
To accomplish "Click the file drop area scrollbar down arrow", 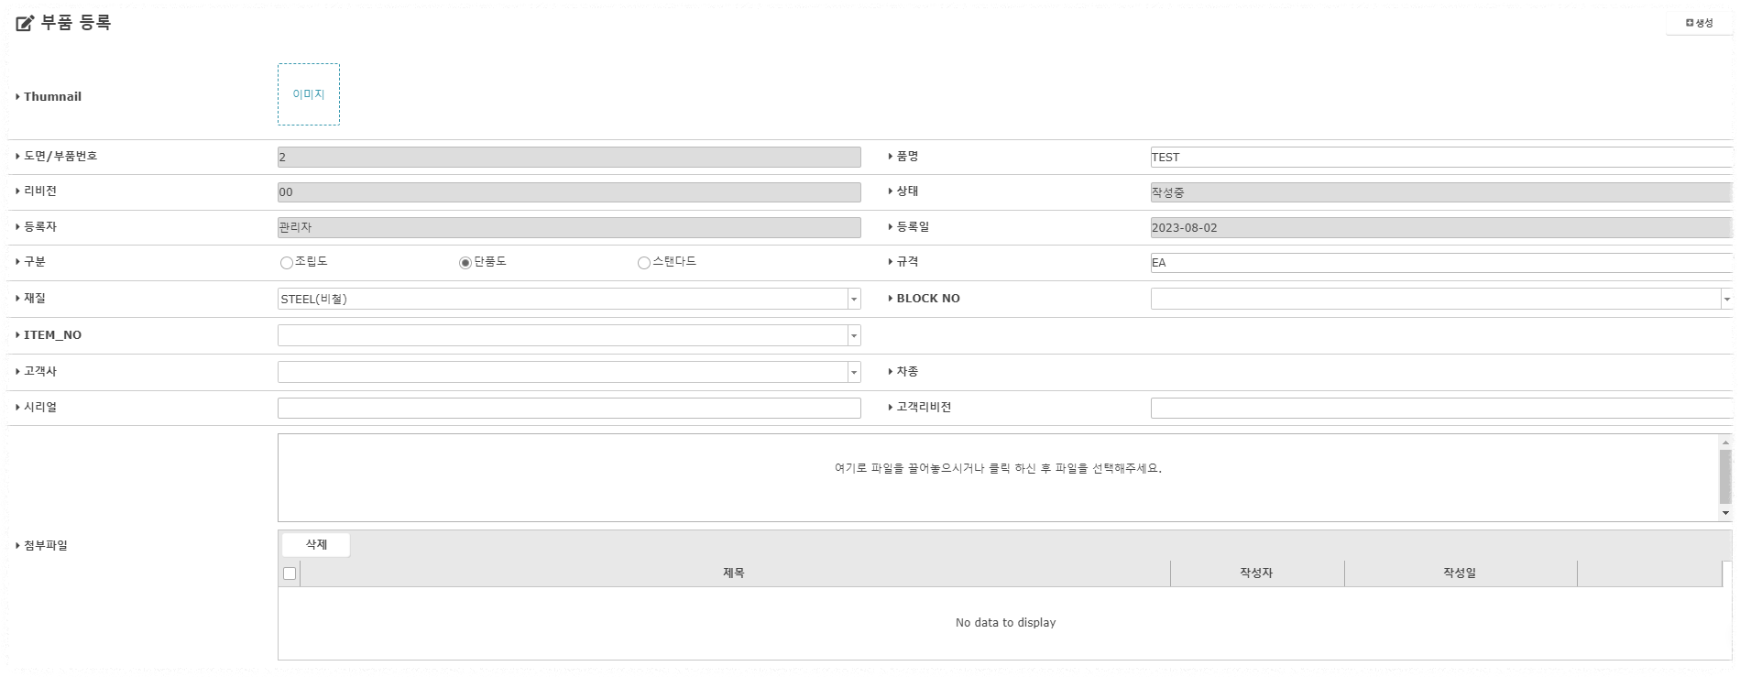I will pyautogui.click(x=1725, y=513).
